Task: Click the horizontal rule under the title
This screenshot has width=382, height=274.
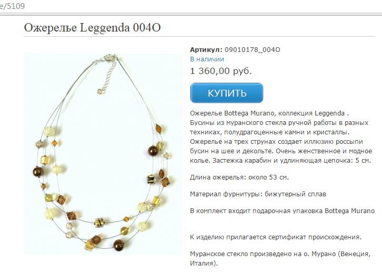Action: (x=199, y=36)
